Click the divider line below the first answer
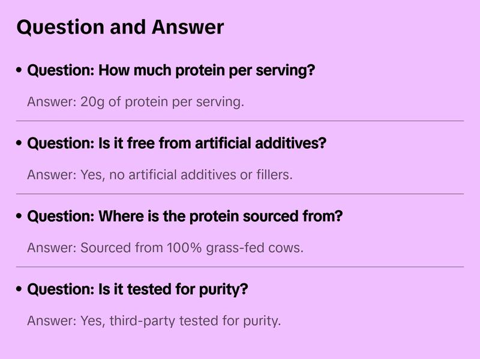The image size is (480, 359). click(x=240, y=121)
